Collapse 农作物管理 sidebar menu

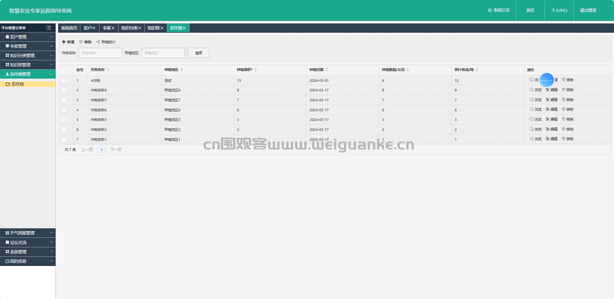pos(28,74)
